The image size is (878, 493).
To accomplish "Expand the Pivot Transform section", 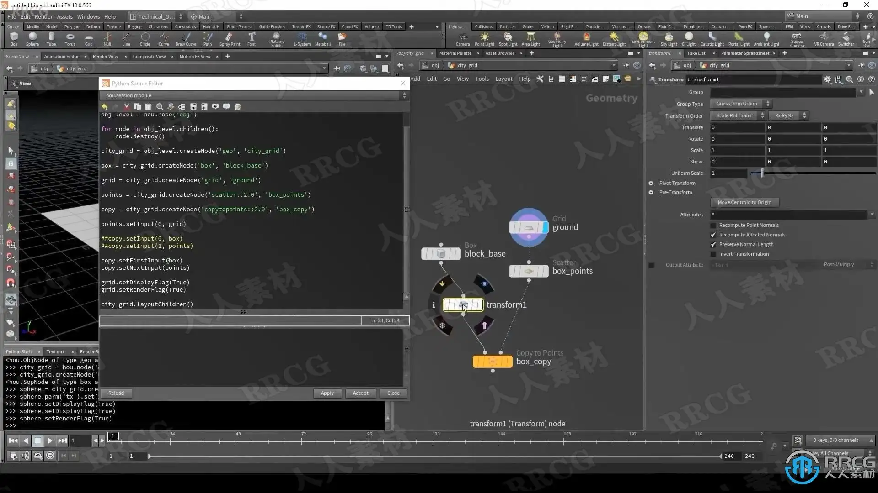I will point(651,183).
